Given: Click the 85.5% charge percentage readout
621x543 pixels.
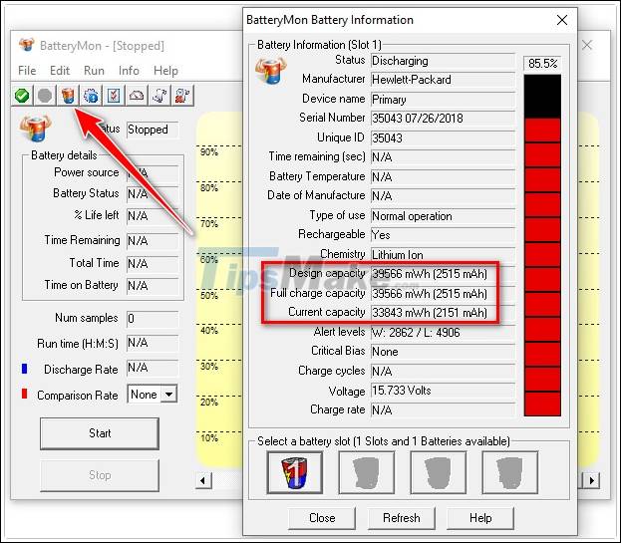Looking at the screenshot, I should 542,64.
